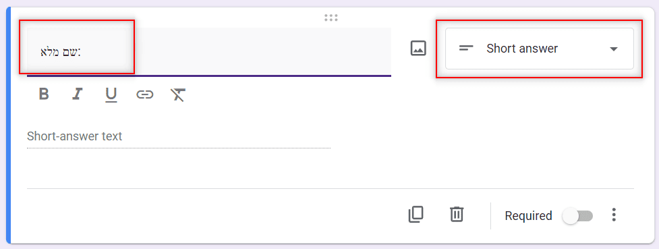Viewport: 659px width, 249px height.
Task: Click the Short-answer text placeholder field
Action: (179, 137)
